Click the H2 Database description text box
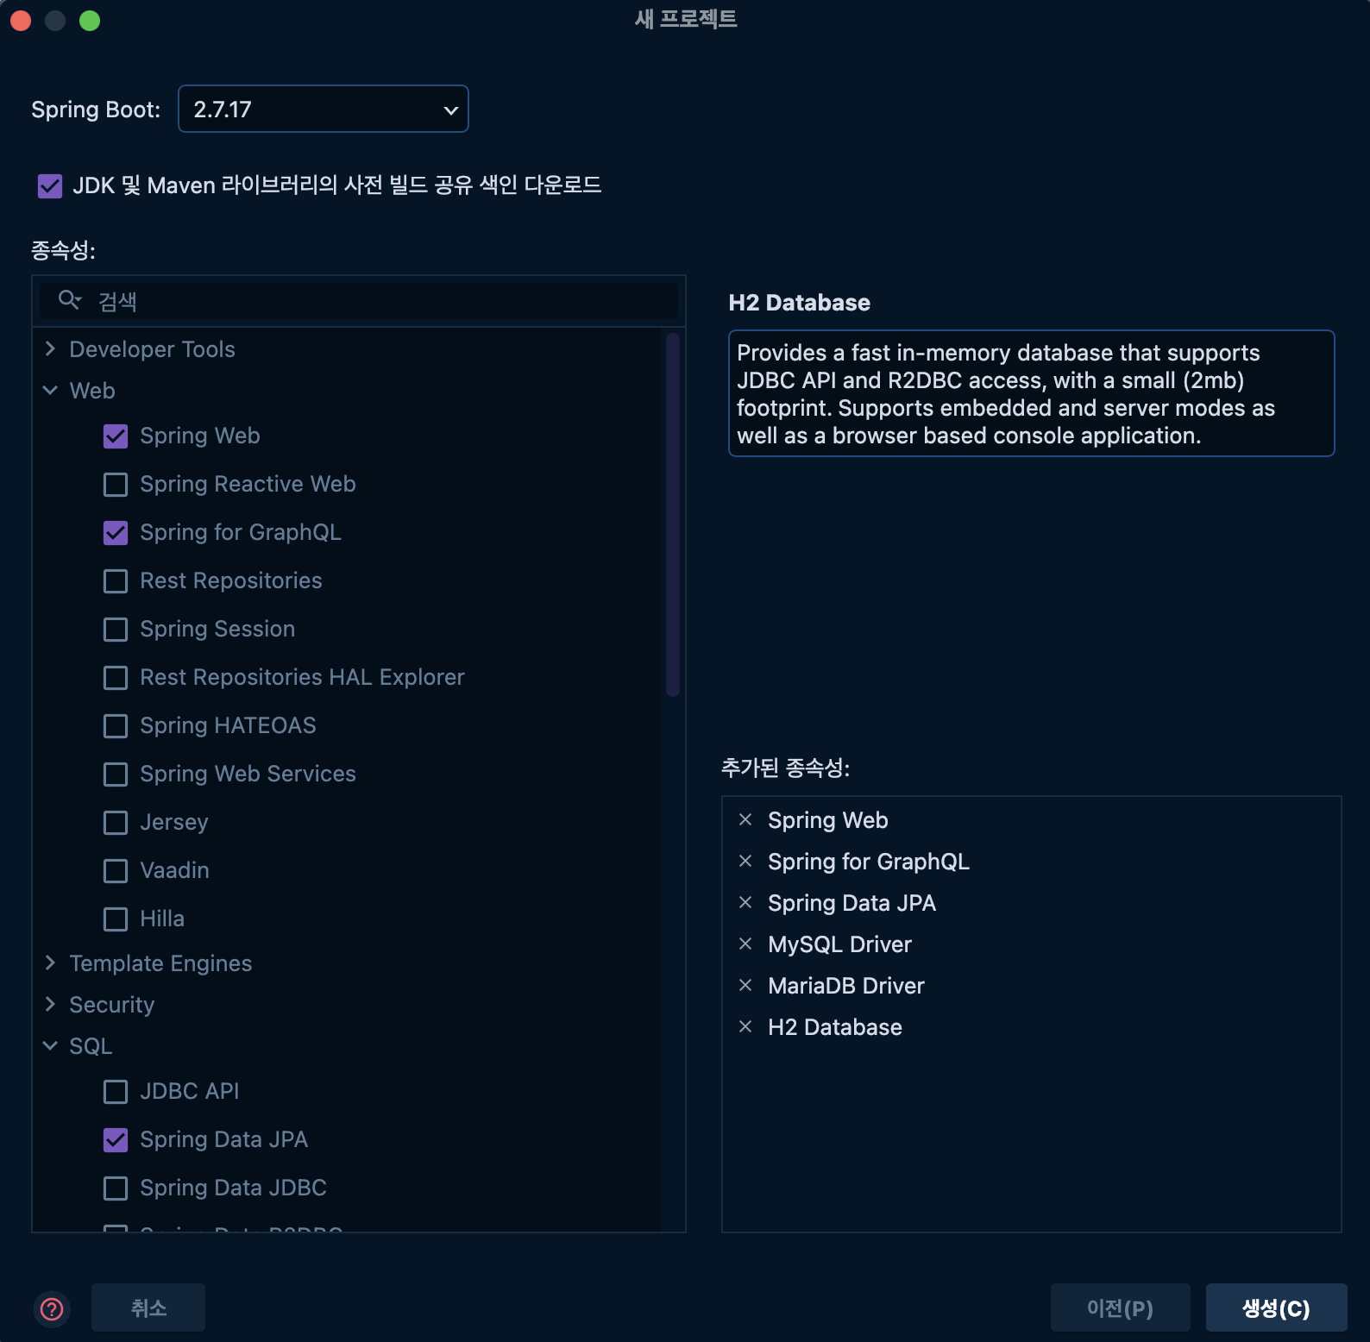Viewport: 1370px width, 1342px height. coord(1032,393)
